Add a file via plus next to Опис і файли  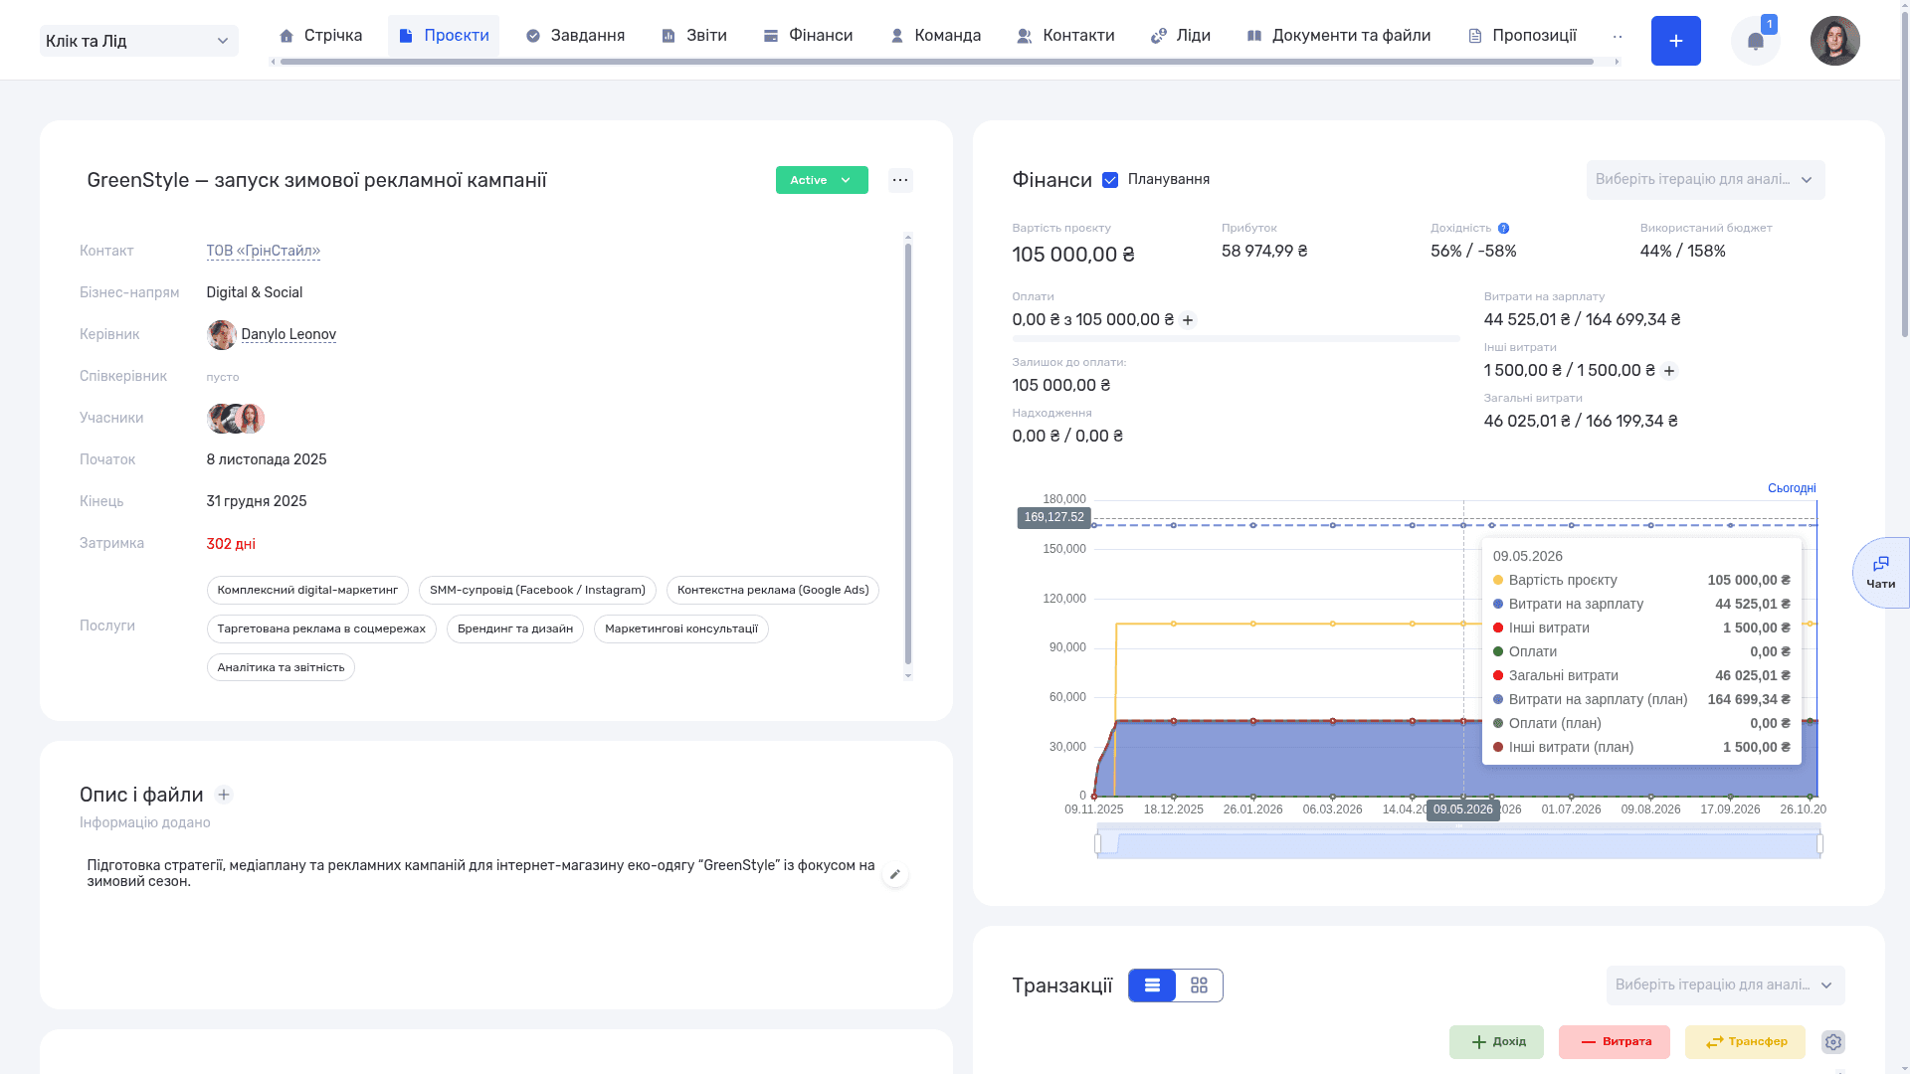224,795
